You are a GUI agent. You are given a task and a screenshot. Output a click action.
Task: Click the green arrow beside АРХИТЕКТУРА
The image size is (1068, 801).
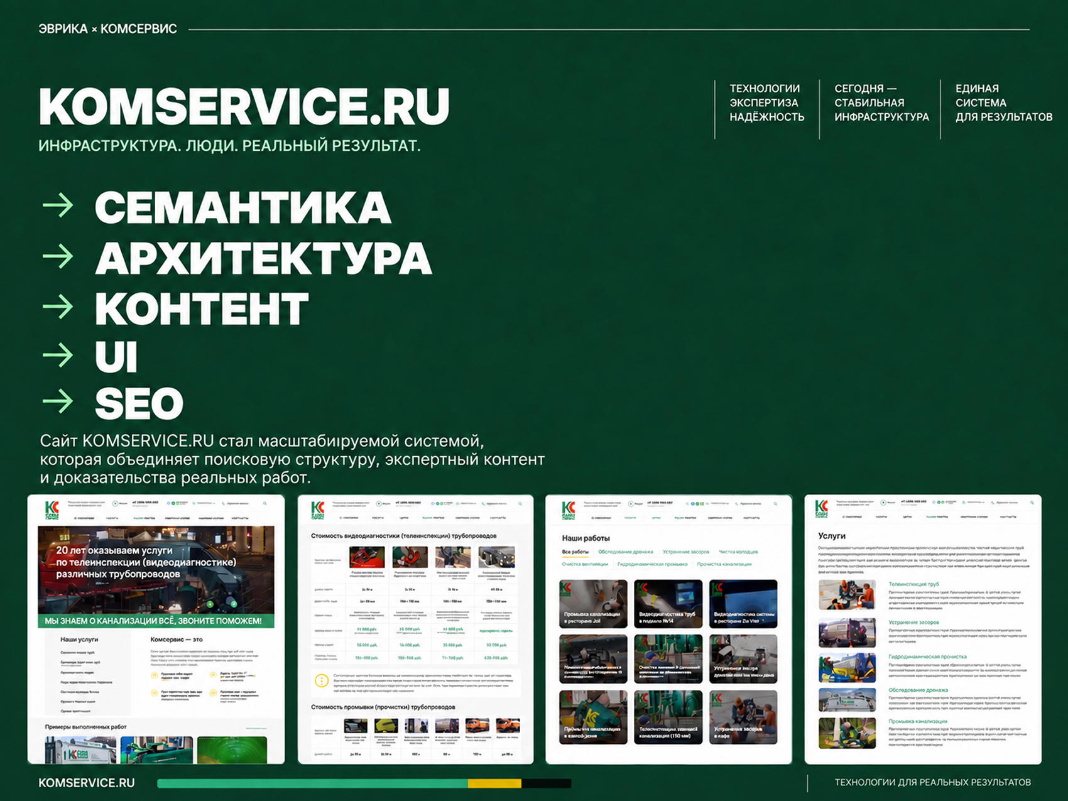(x=58, y=256)
